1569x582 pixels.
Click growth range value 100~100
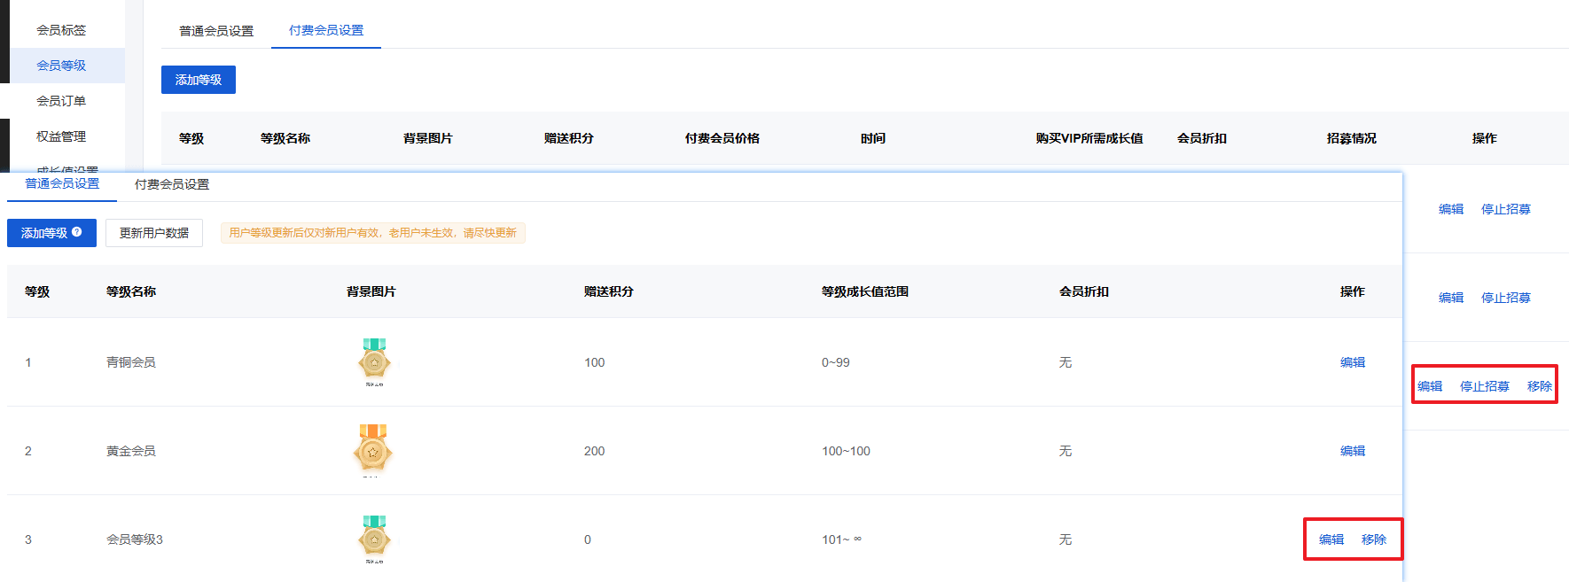pyautogui.click(x=847, y=451)
